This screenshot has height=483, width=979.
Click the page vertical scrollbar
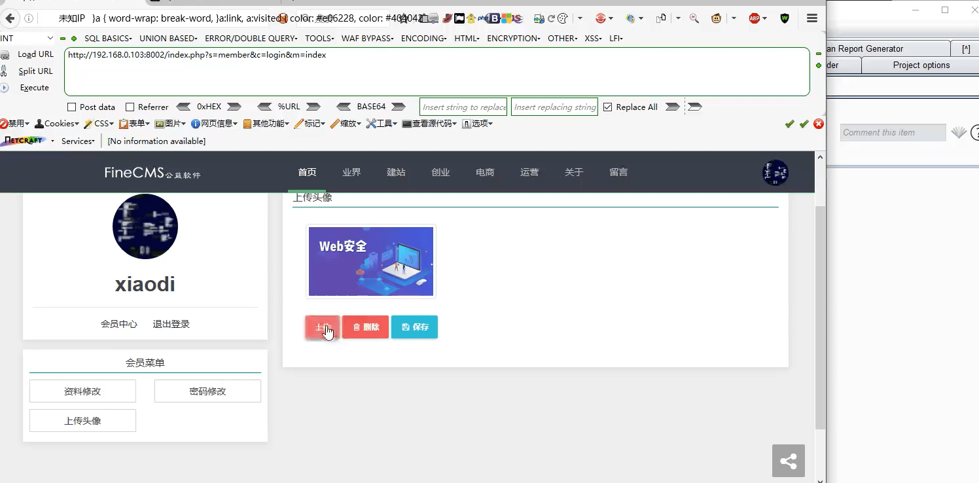[x=821, y=317]
